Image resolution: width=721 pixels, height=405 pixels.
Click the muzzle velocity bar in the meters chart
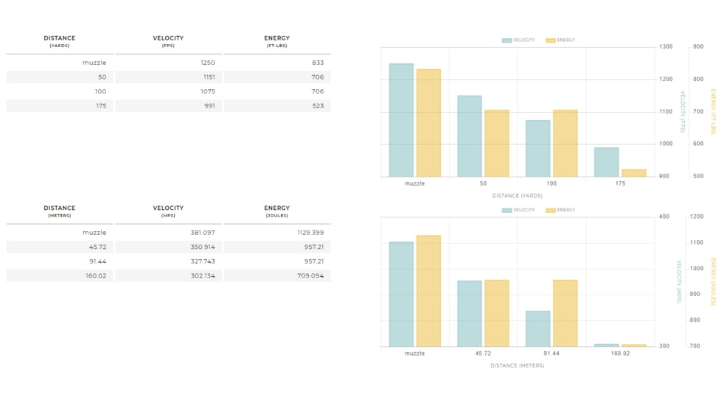402,295
